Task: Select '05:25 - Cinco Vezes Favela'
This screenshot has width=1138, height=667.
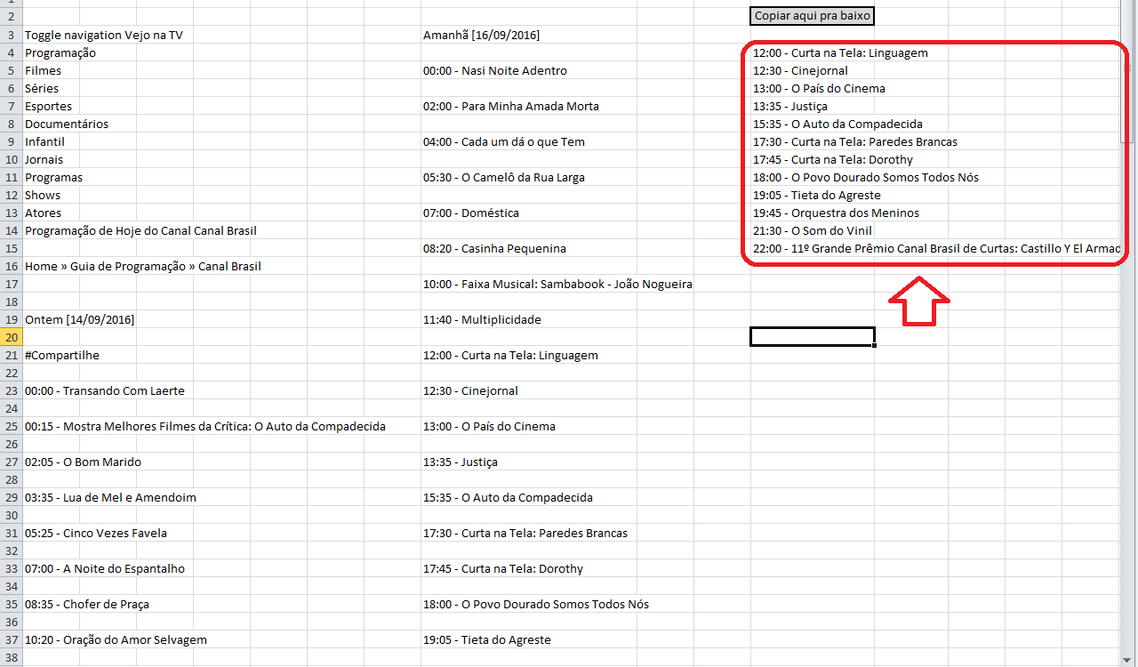Action: [96, 533]
